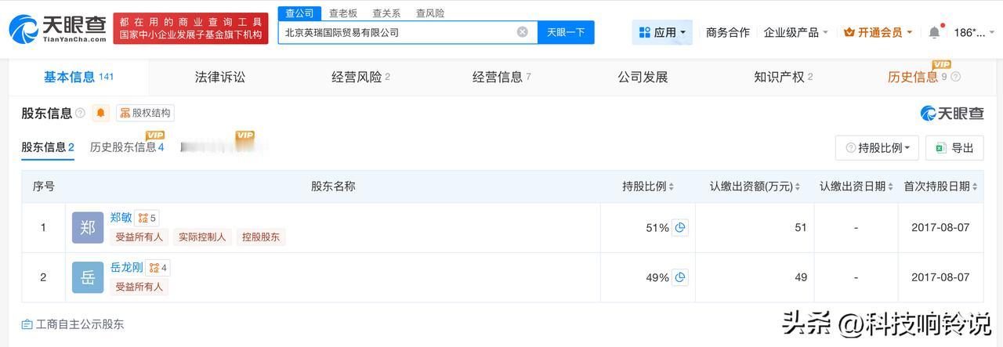Expand the 企业级产品 dropdown

(796, 32)
